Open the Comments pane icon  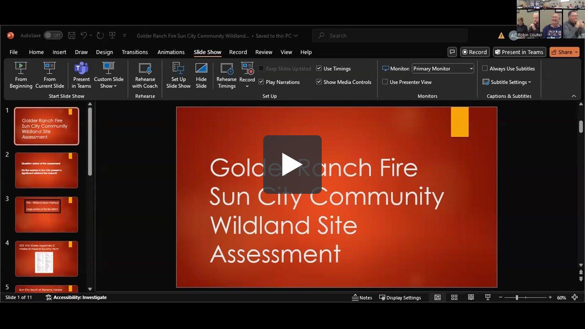(452, 52)
